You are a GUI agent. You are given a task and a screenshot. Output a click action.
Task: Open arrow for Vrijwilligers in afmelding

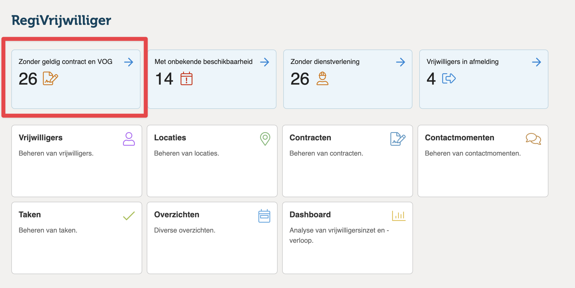pyautogui.click(x=537, y=62)
